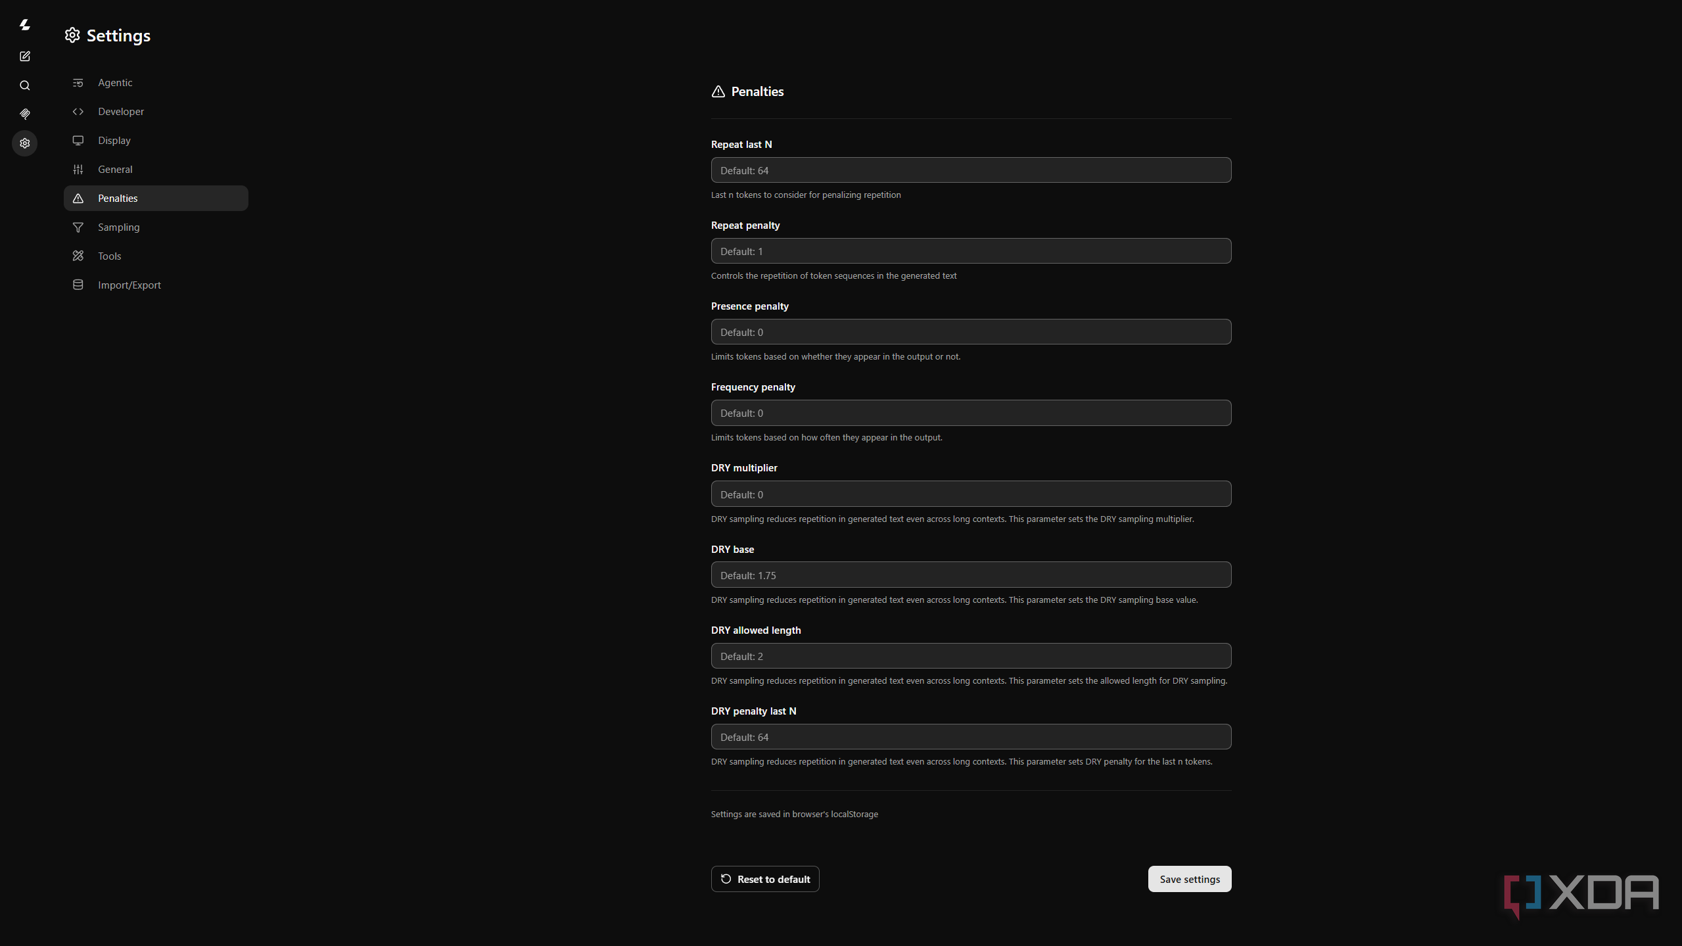Go to General settings
This screenshot has height=946, width=1682.
click(156, 170)
